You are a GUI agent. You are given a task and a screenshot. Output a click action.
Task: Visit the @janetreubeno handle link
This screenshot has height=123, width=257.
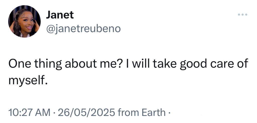(x=83, y=29)
